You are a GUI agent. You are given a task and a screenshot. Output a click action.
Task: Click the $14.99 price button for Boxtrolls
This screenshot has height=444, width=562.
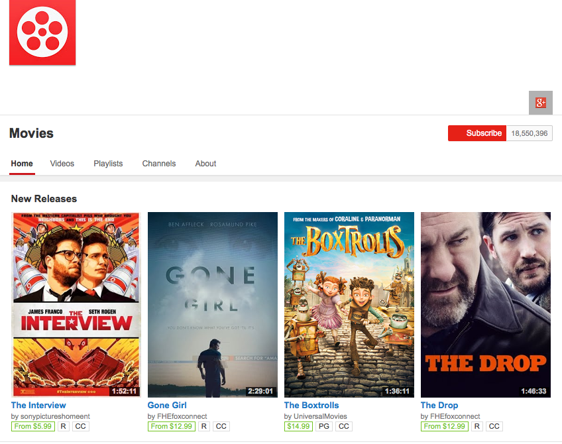pos(298,426)
